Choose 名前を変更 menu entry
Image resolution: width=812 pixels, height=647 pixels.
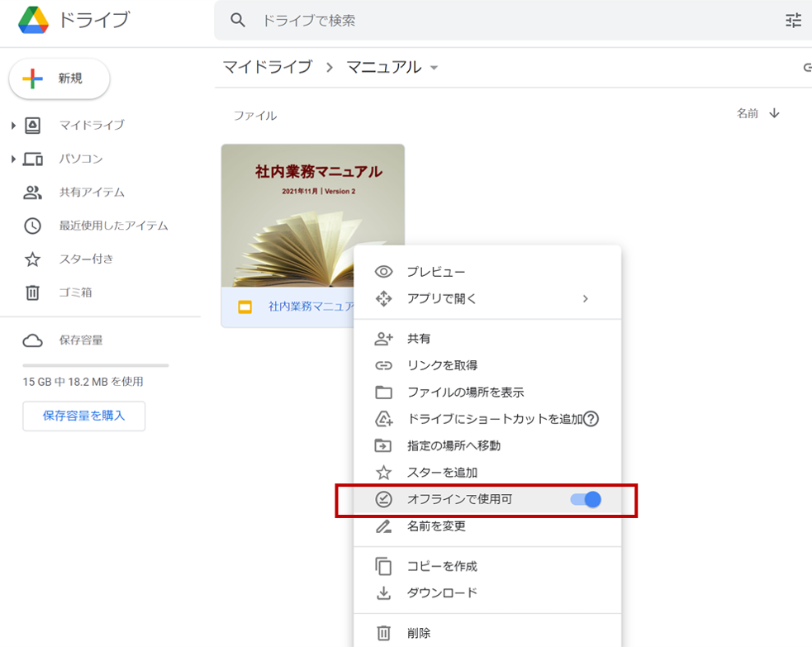point(487,526)
